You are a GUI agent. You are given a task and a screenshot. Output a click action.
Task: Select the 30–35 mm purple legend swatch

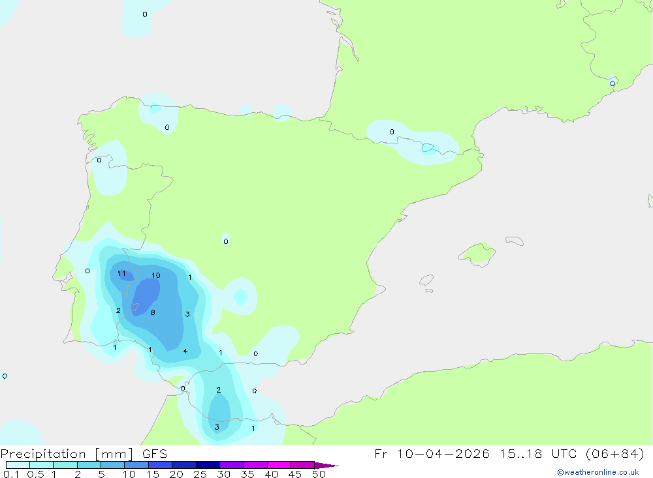tap(232, 465)
